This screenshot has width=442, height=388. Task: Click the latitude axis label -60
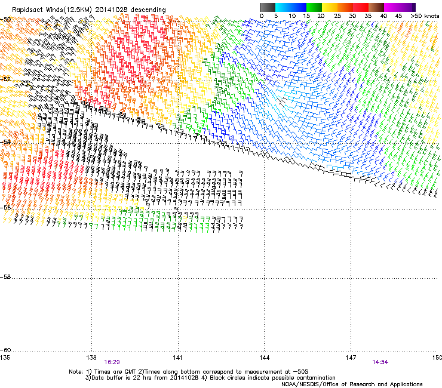(x=5, y=350)
